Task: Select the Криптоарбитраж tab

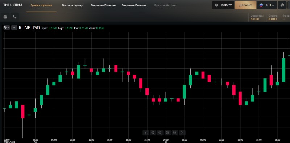Action: click(165, 5)
